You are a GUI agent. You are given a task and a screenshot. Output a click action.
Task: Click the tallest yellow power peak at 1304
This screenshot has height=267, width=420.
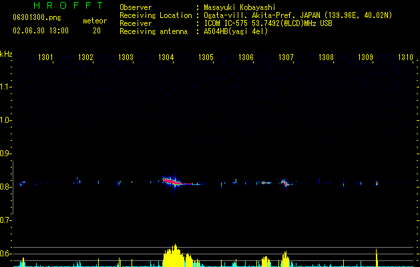175,255
